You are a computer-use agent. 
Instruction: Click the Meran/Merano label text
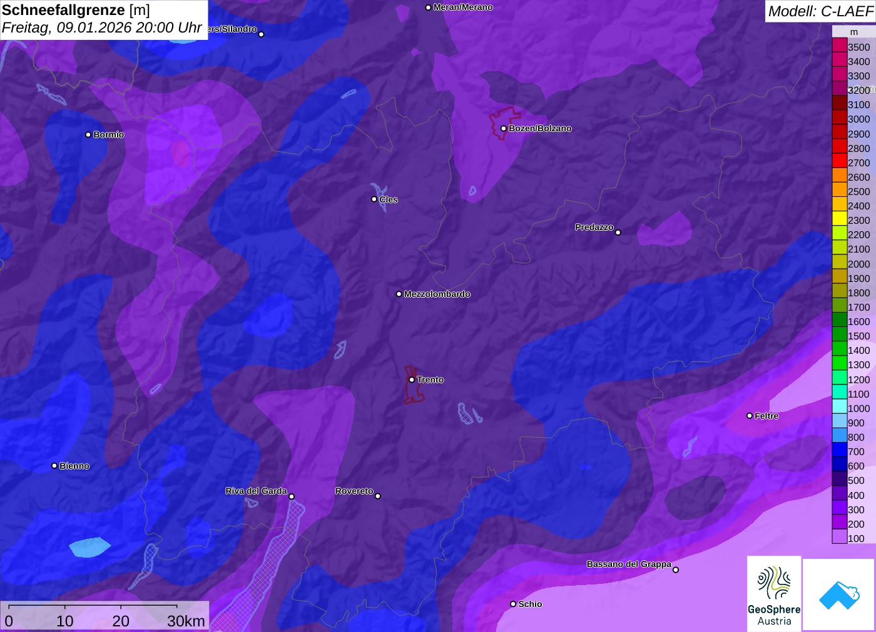pyautogui.click(x=463, y=8)
